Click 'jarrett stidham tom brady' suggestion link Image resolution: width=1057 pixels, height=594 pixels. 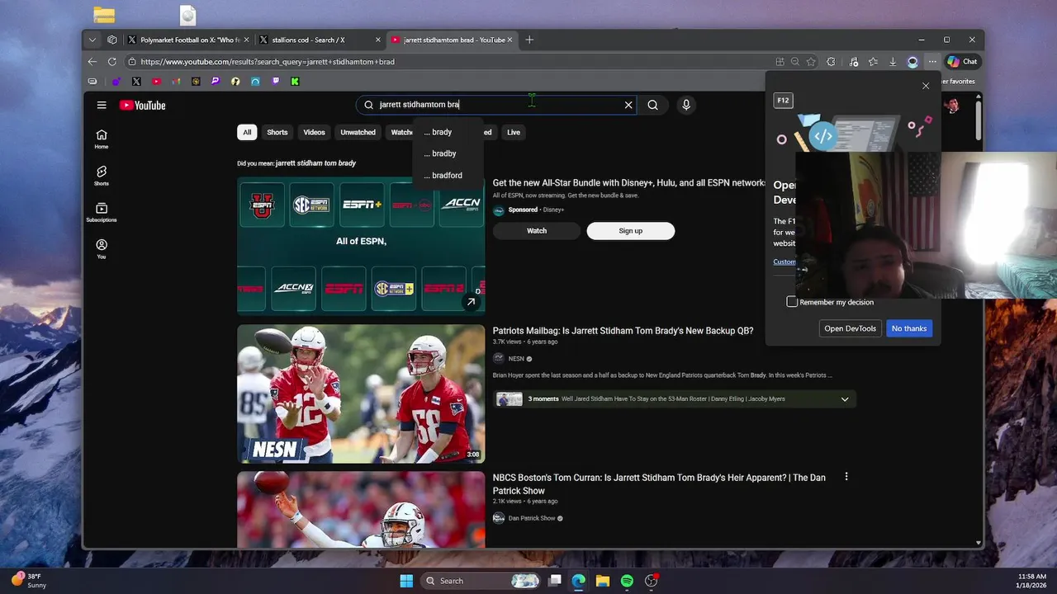(315, 163)
